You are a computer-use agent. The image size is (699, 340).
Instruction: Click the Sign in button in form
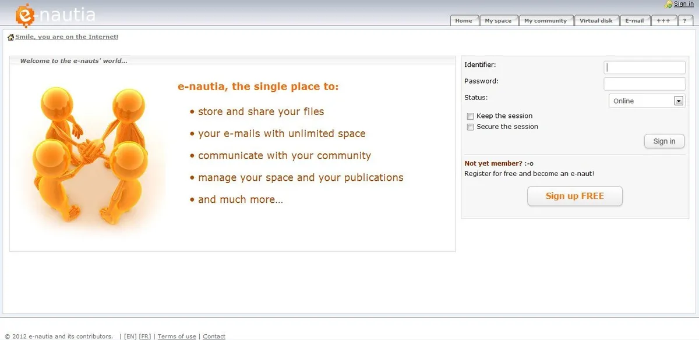664,141
